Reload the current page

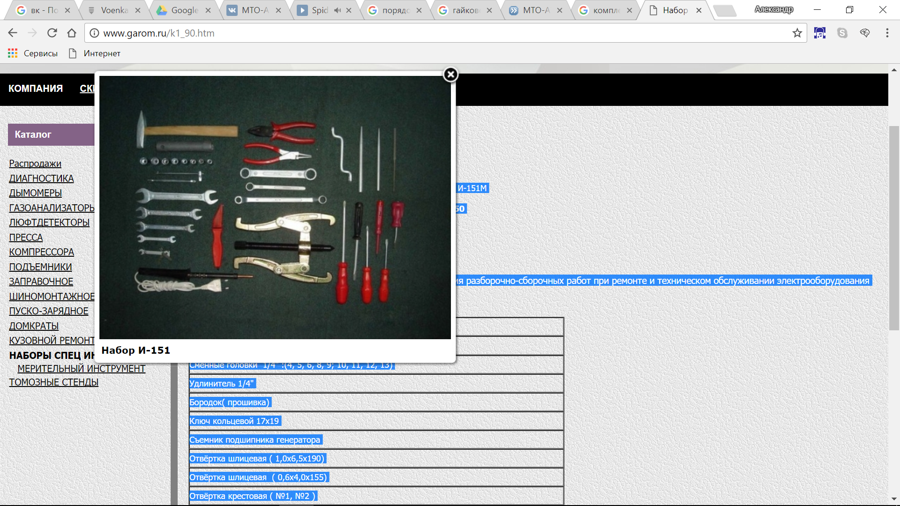[52, 33]
